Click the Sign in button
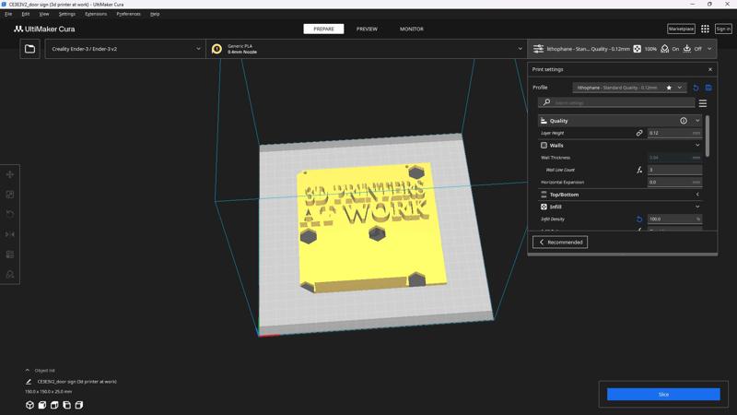 point(723,30)
